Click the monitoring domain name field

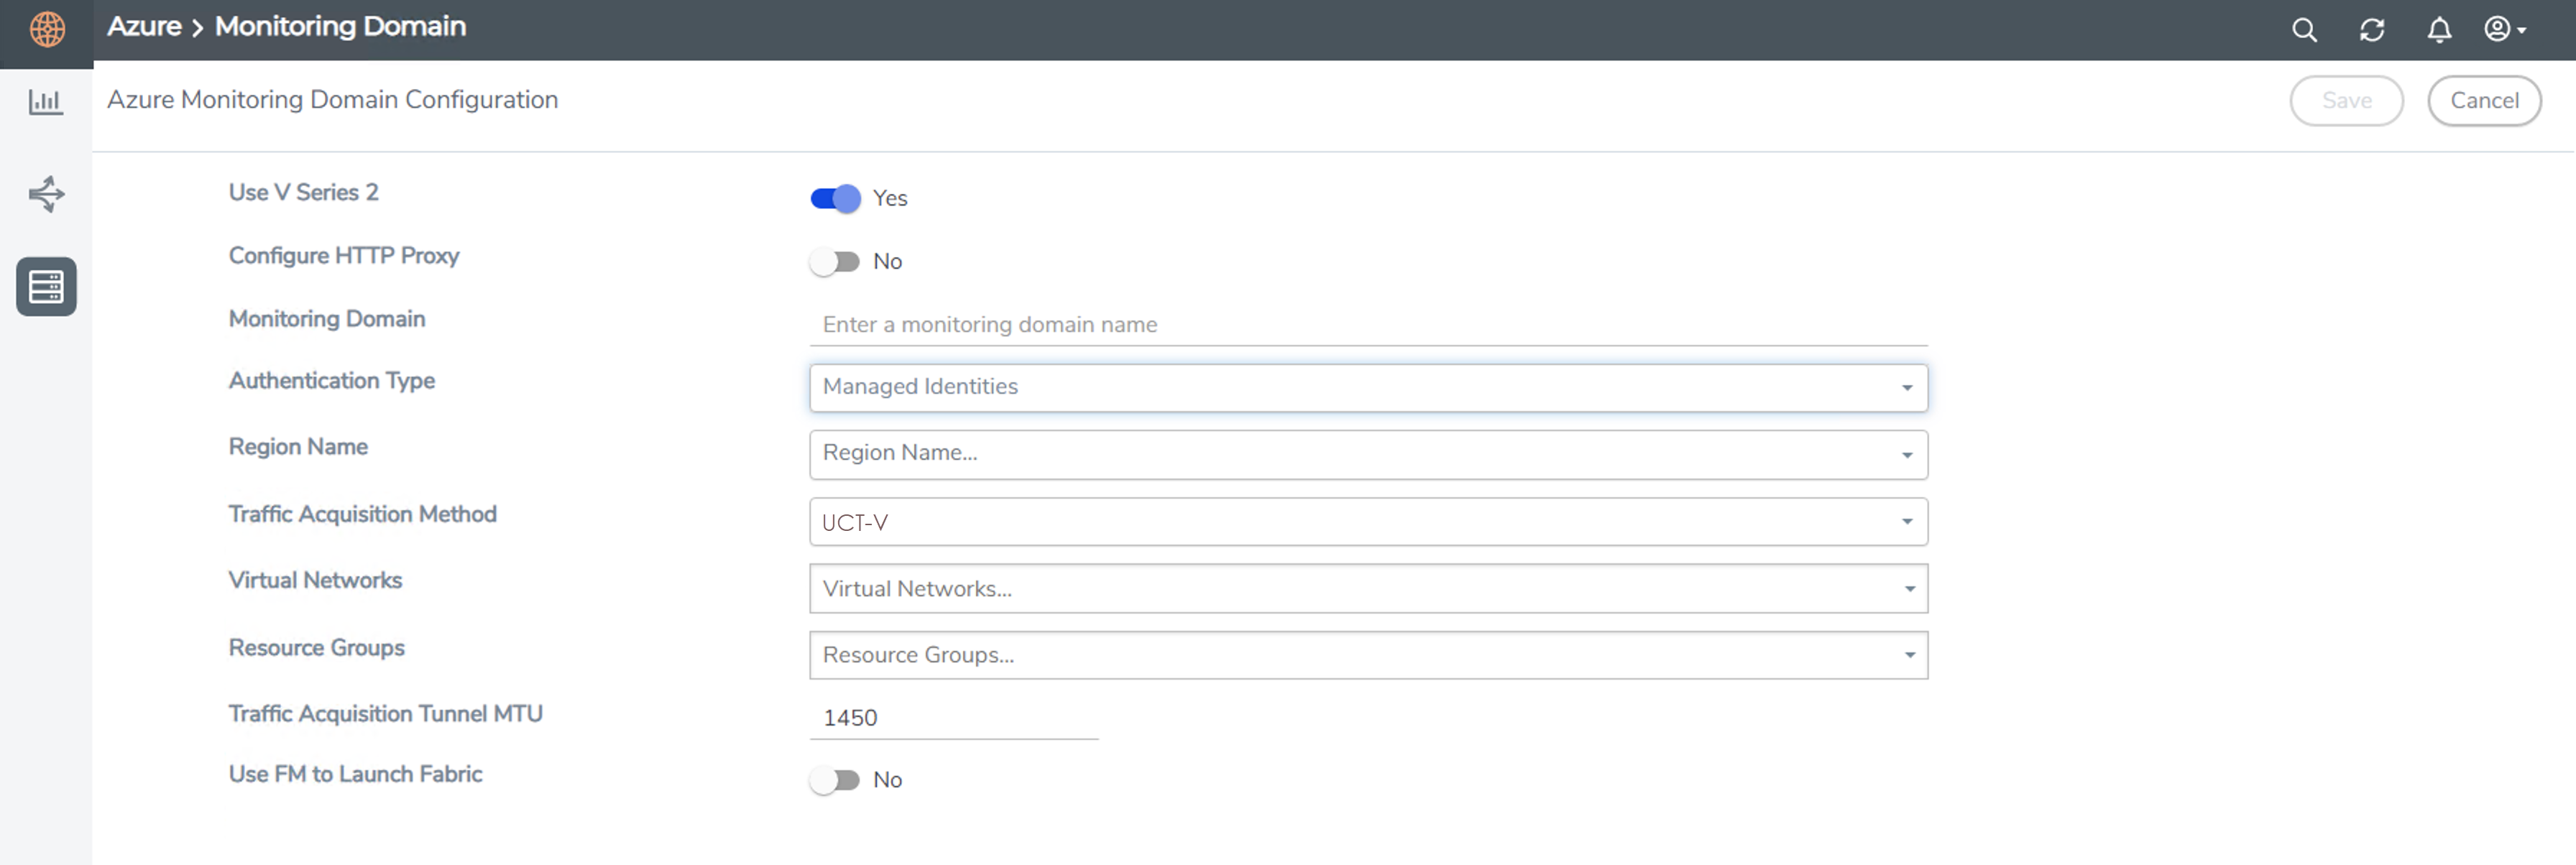[1367, 325]
